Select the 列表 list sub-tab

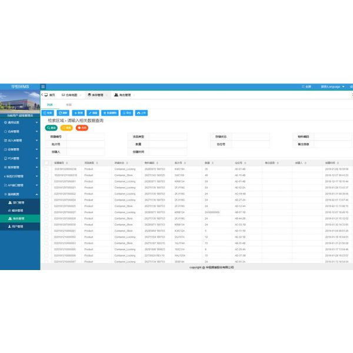50,105
